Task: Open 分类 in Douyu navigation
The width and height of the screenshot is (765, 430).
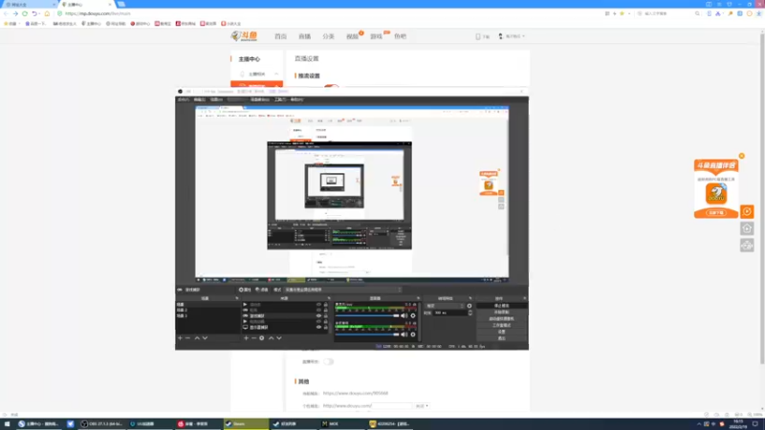Action: 328,36
